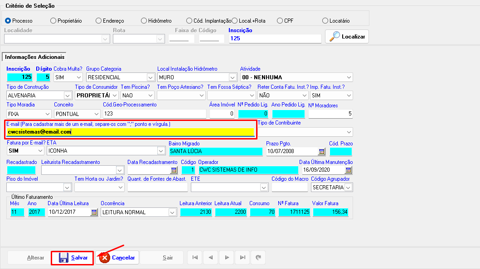The height and width of the screenshot is (269, 480).
Task: Click the E-mail input field
Action: click(131, 132)
